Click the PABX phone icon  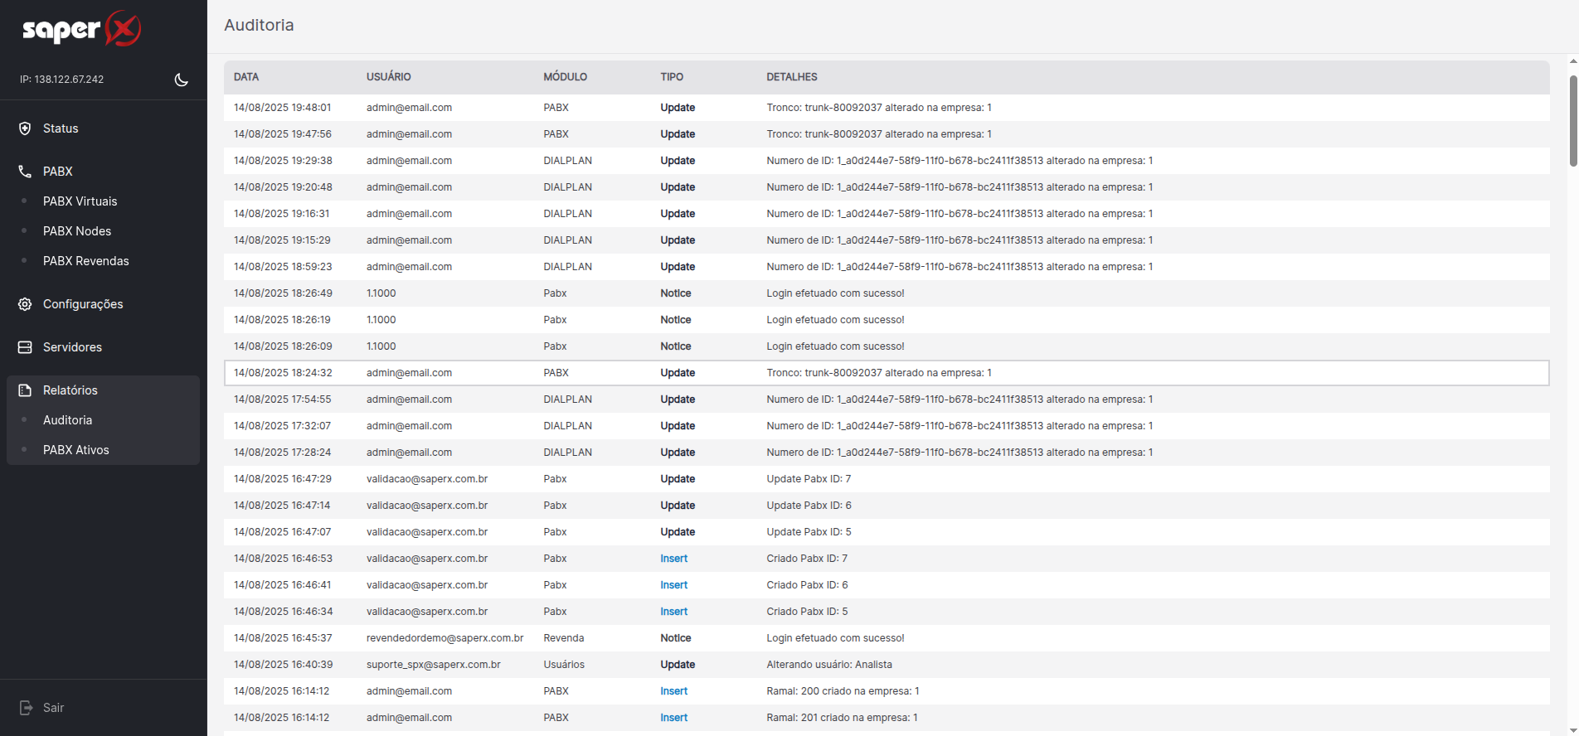coord(25,172)
